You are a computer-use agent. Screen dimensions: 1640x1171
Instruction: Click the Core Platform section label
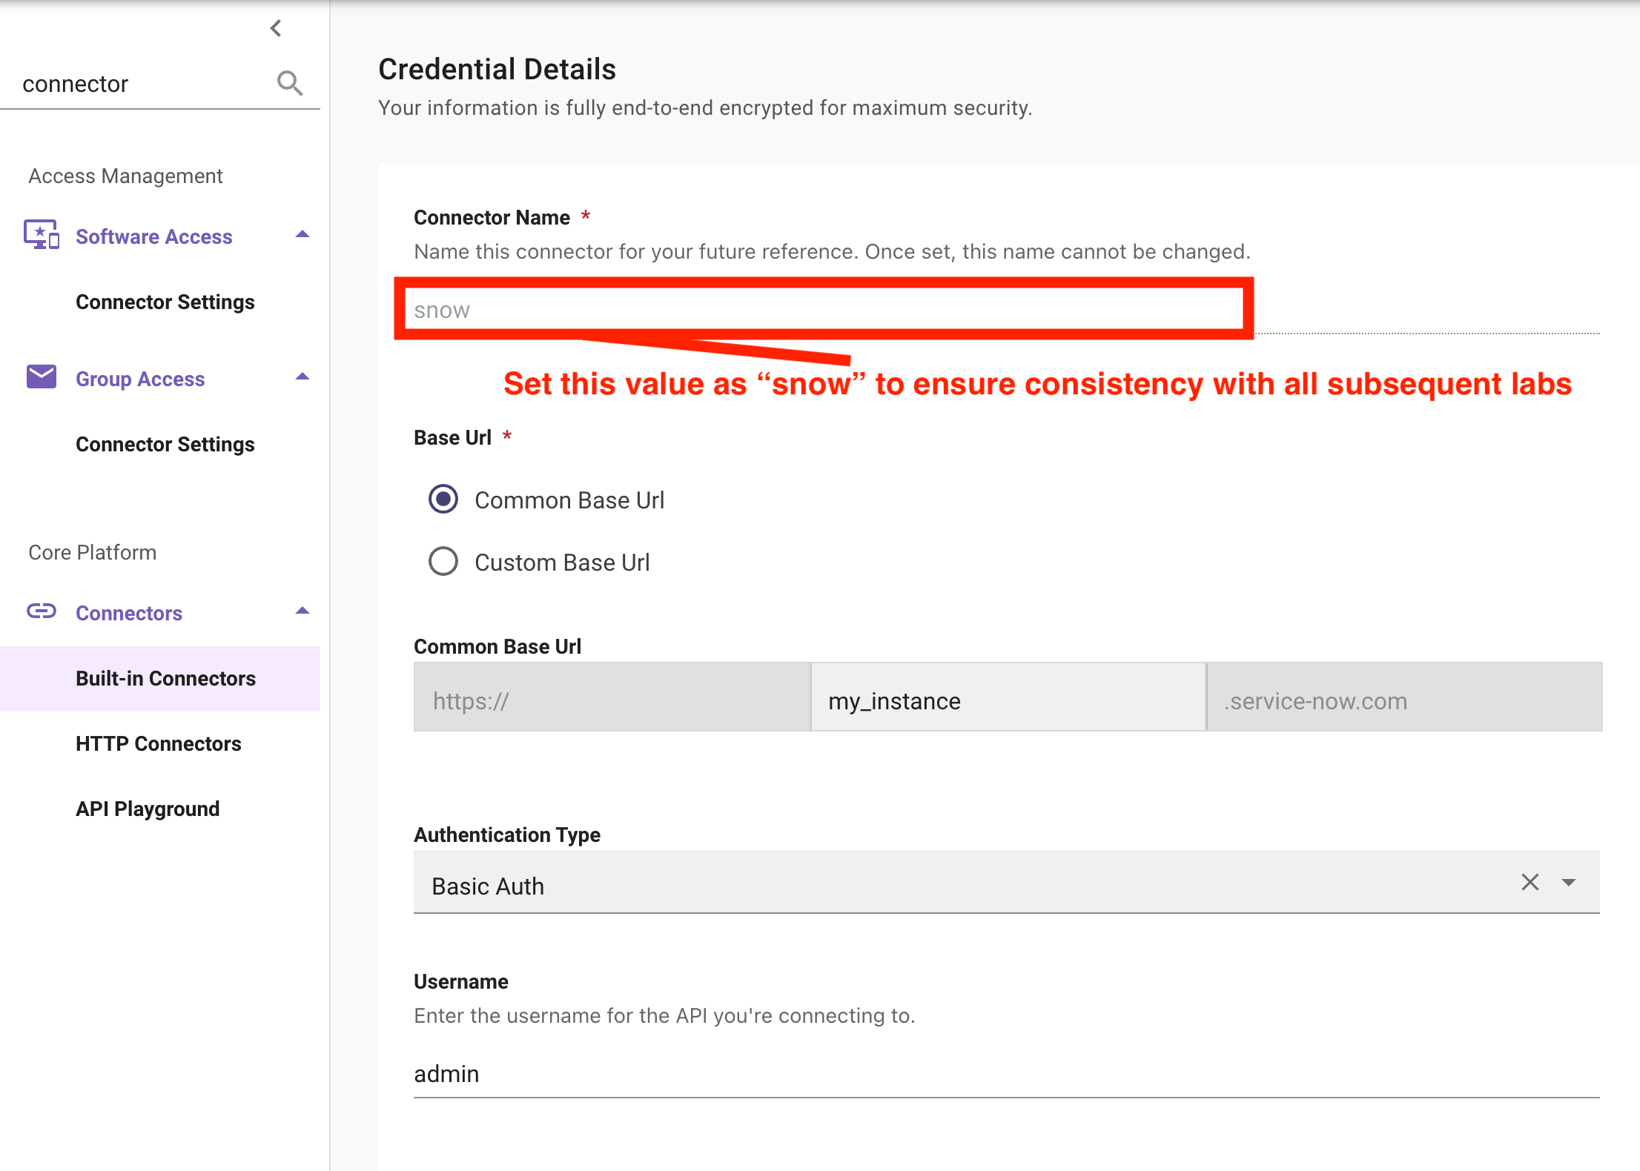tap(92, 552)
